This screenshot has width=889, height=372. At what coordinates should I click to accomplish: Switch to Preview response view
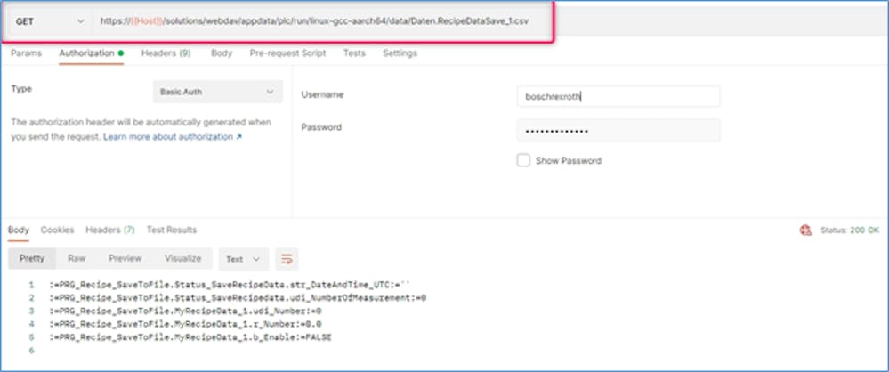(x=125, y=258)
